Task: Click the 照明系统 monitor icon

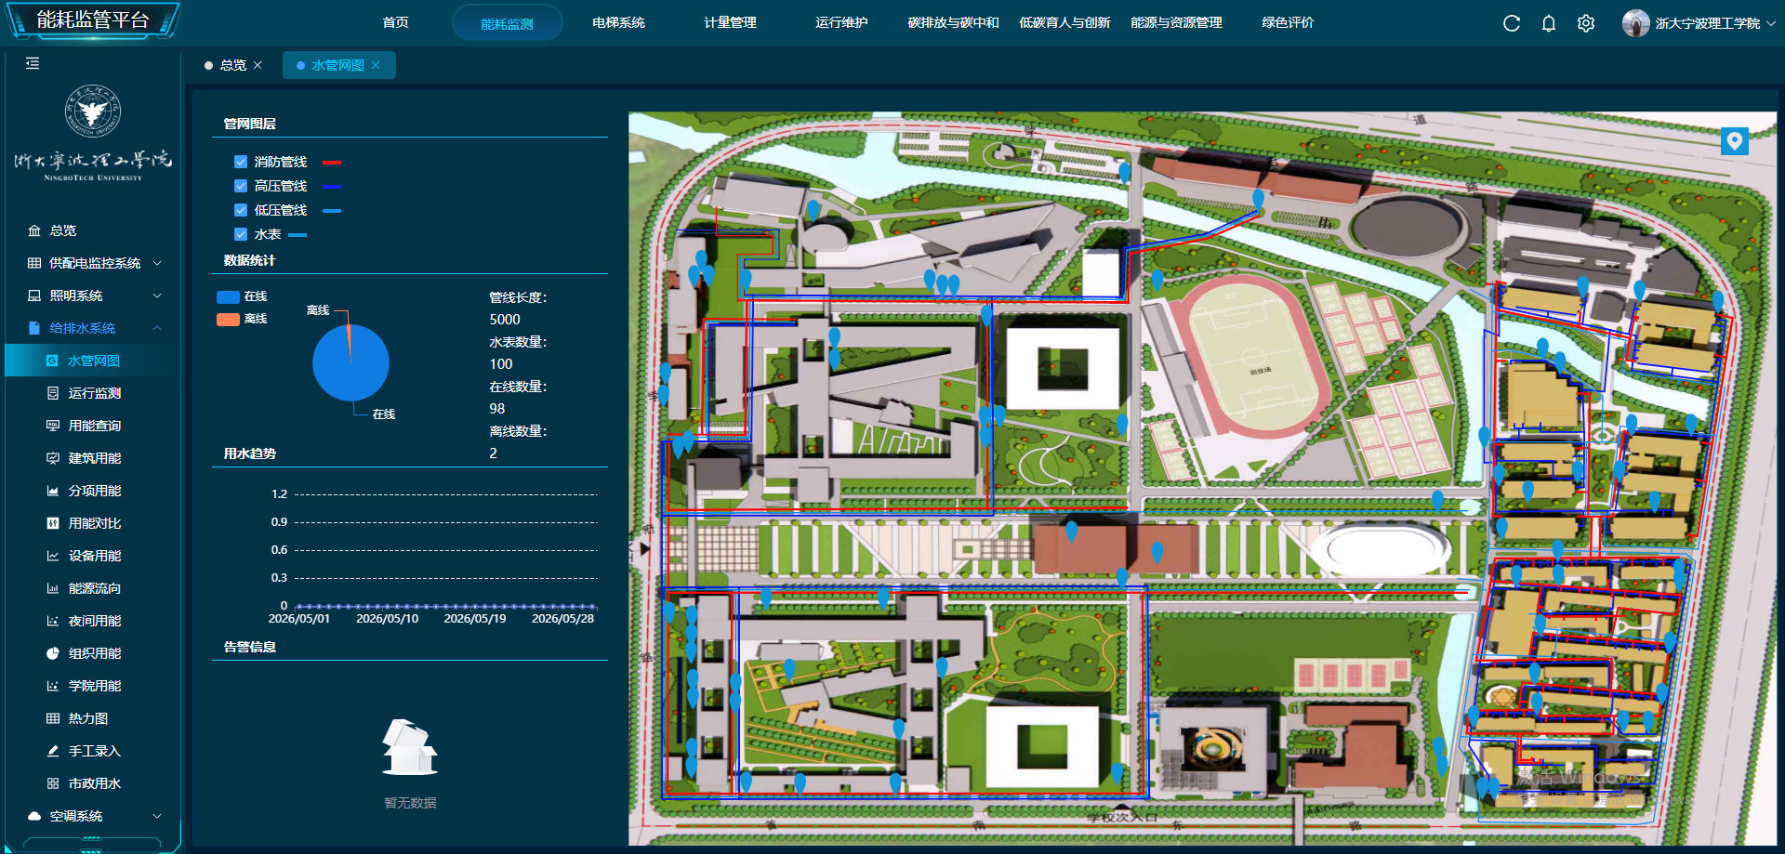Action: pyautogui.click(x=34, y=296)
